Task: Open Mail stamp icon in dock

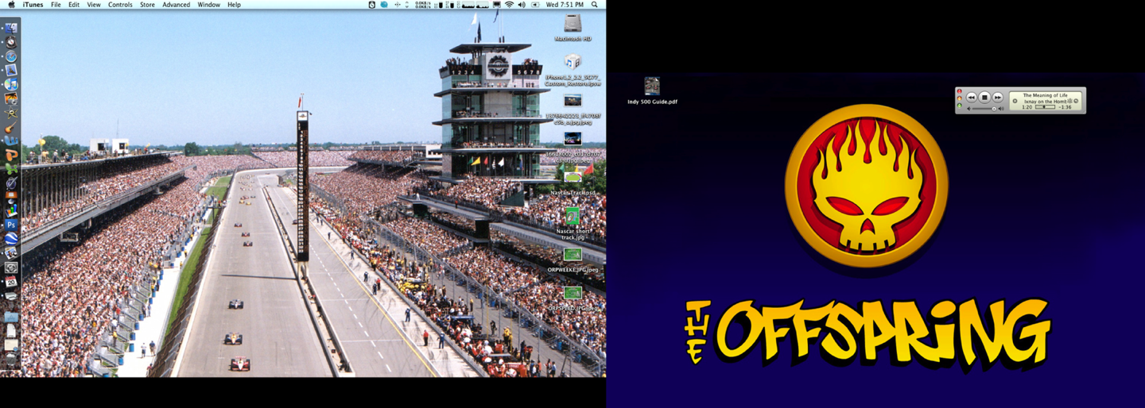Action: [11, 69]
